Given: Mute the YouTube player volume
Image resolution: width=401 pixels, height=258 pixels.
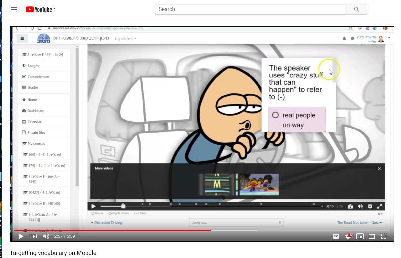Looking at the screenshot, I should [x=46, y=236].
